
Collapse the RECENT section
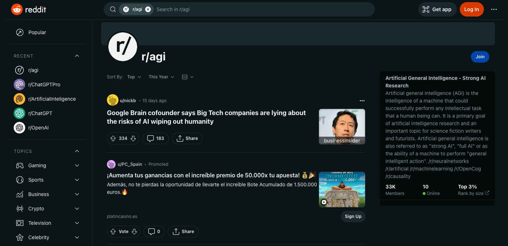pyautogui.click(x=77, y=56)
